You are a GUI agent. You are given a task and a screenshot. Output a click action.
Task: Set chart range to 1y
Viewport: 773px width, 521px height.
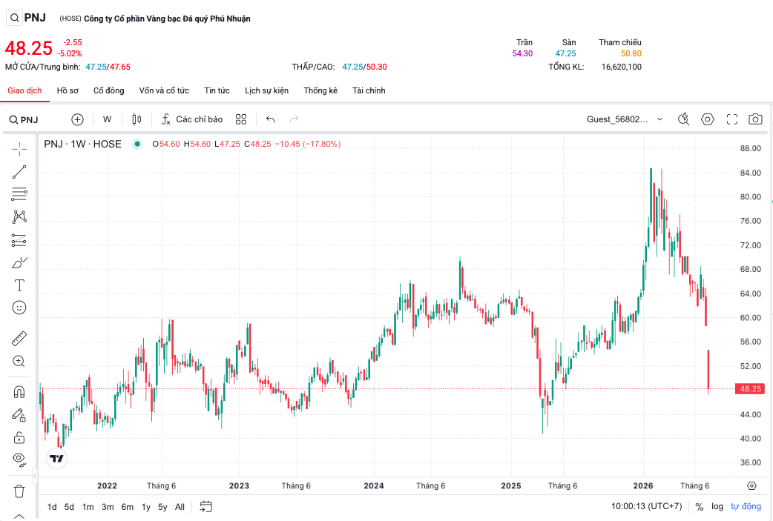click(146, 507)
